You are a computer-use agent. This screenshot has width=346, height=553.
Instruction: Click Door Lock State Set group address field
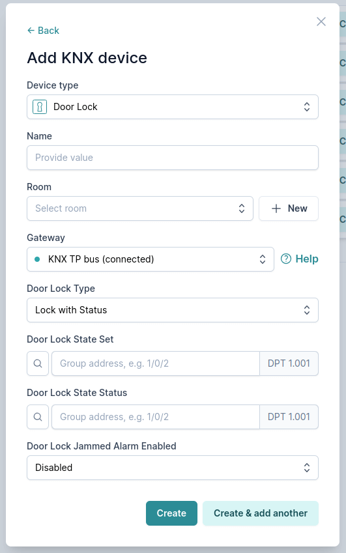pos(156,363)
